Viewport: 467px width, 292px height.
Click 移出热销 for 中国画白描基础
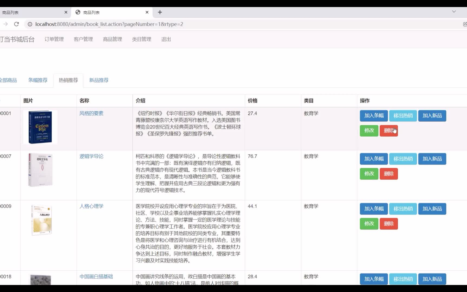pos(403,279)
